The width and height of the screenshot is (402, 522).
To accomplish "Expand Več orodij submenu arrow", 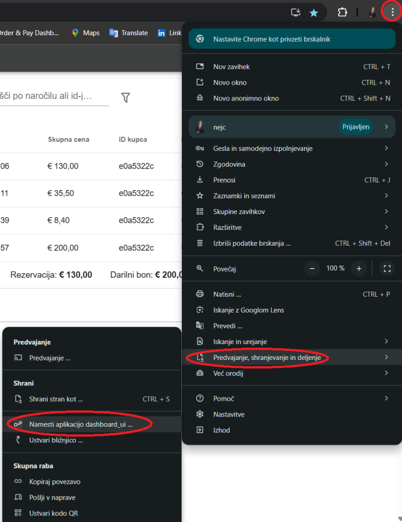I will tap(386, 373).
